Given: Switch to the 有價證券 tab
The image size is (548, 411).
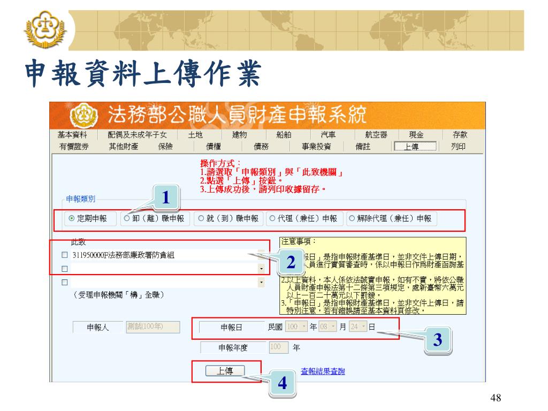Looking at the screenshot, I should tap(74, 147).
